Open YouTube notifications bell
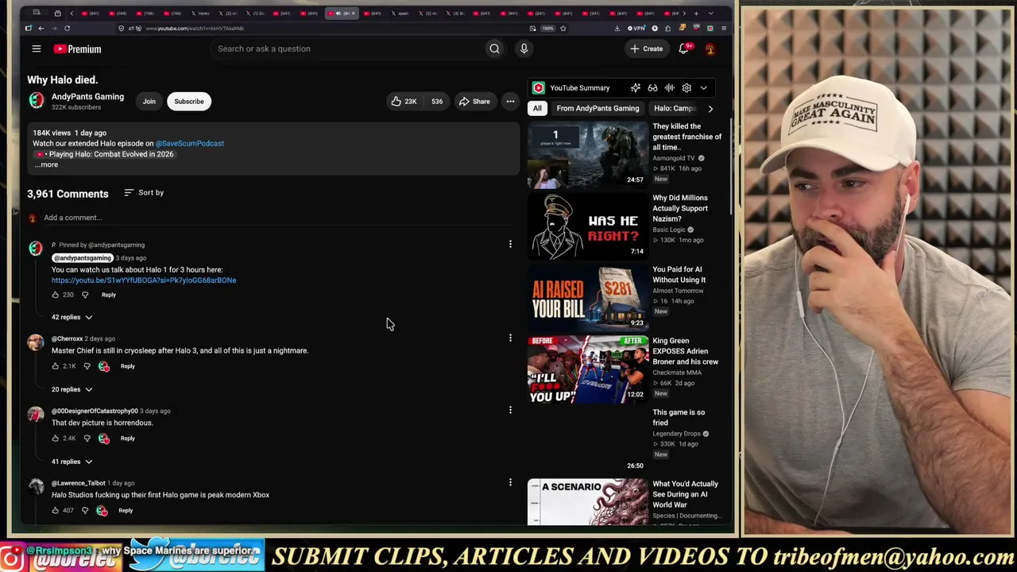This screenshot has width=1017, height=572. tap(683, 49)
